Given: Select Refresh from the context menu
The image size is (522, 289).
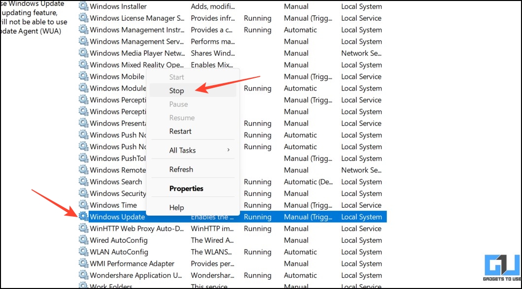Looking at the screenshot, I should [x=193, y=169].
